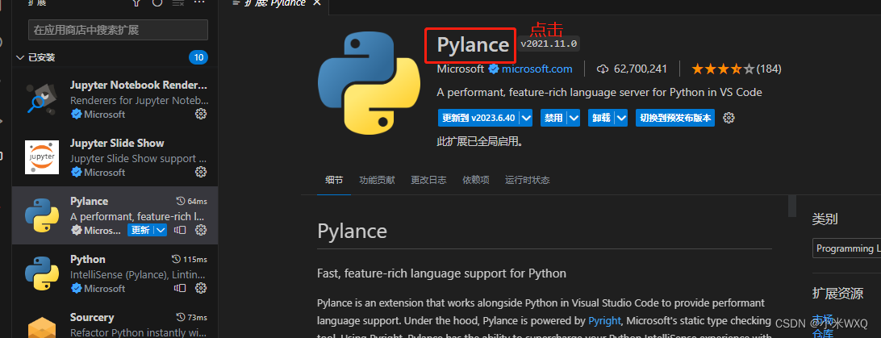Click the refresh icon in the sidebar header
Image resolution: width=881 pixels, height=338 pixels.
(x=157, y=2)
